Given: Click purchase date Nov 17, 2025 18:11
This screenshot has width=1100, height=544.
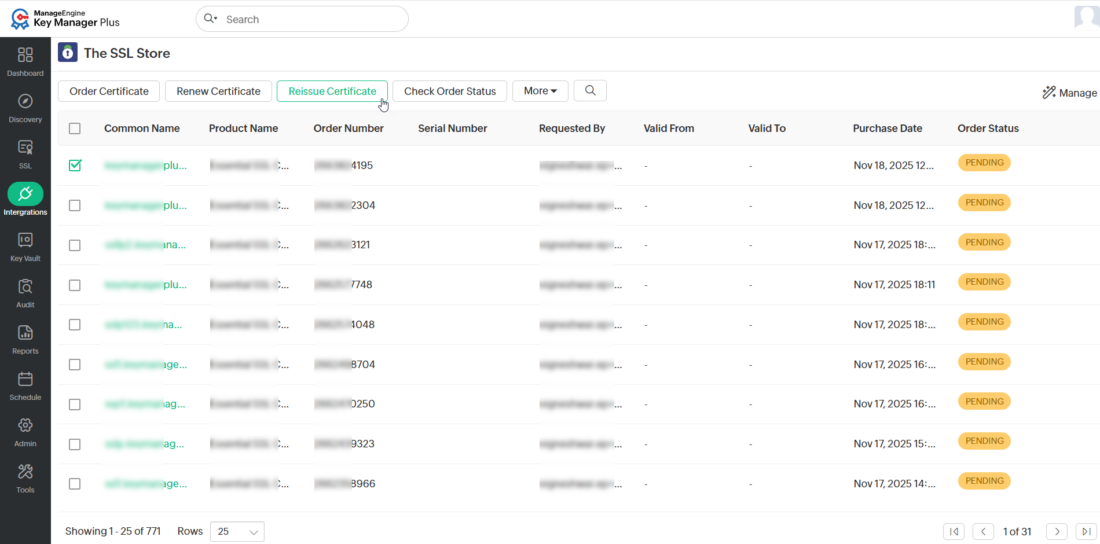Looking at the screenshot, I should point(894,285).
